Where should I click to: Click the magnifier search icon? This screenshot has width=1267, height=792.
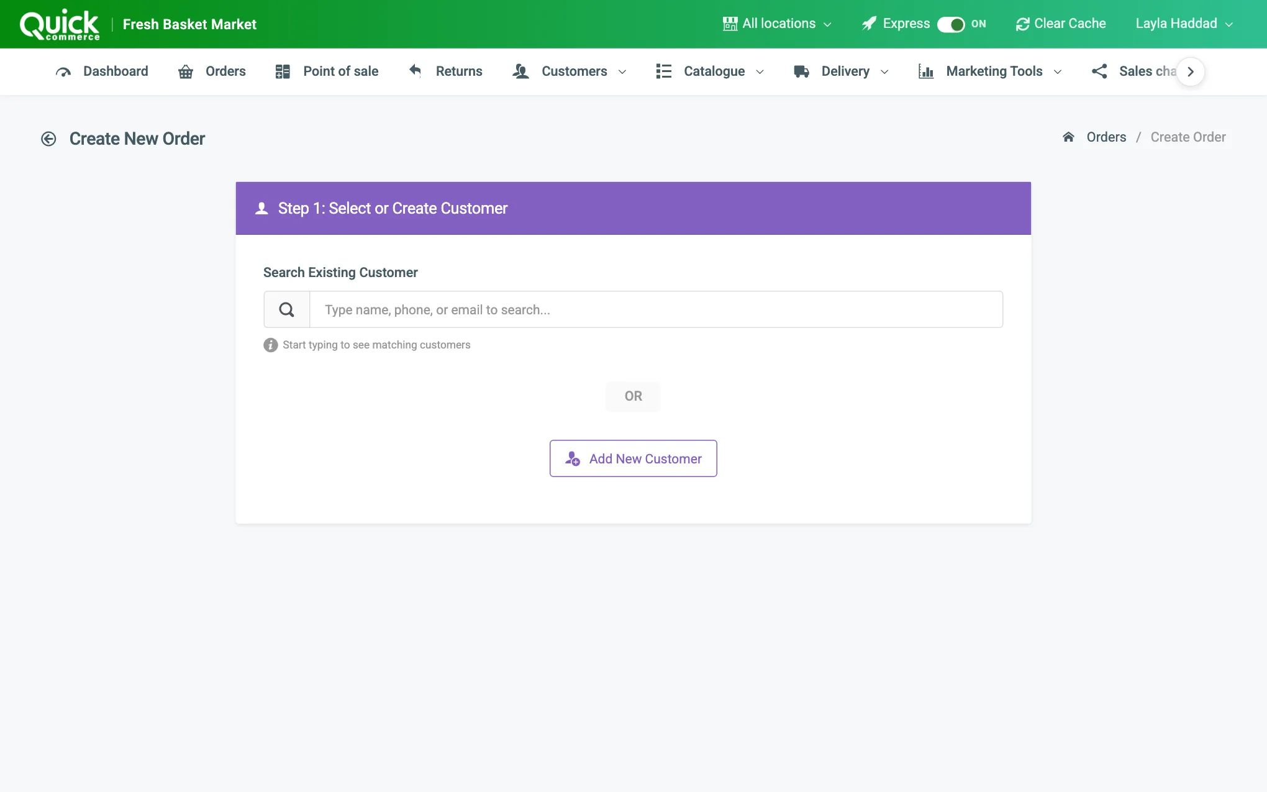(x=286, y=309)
